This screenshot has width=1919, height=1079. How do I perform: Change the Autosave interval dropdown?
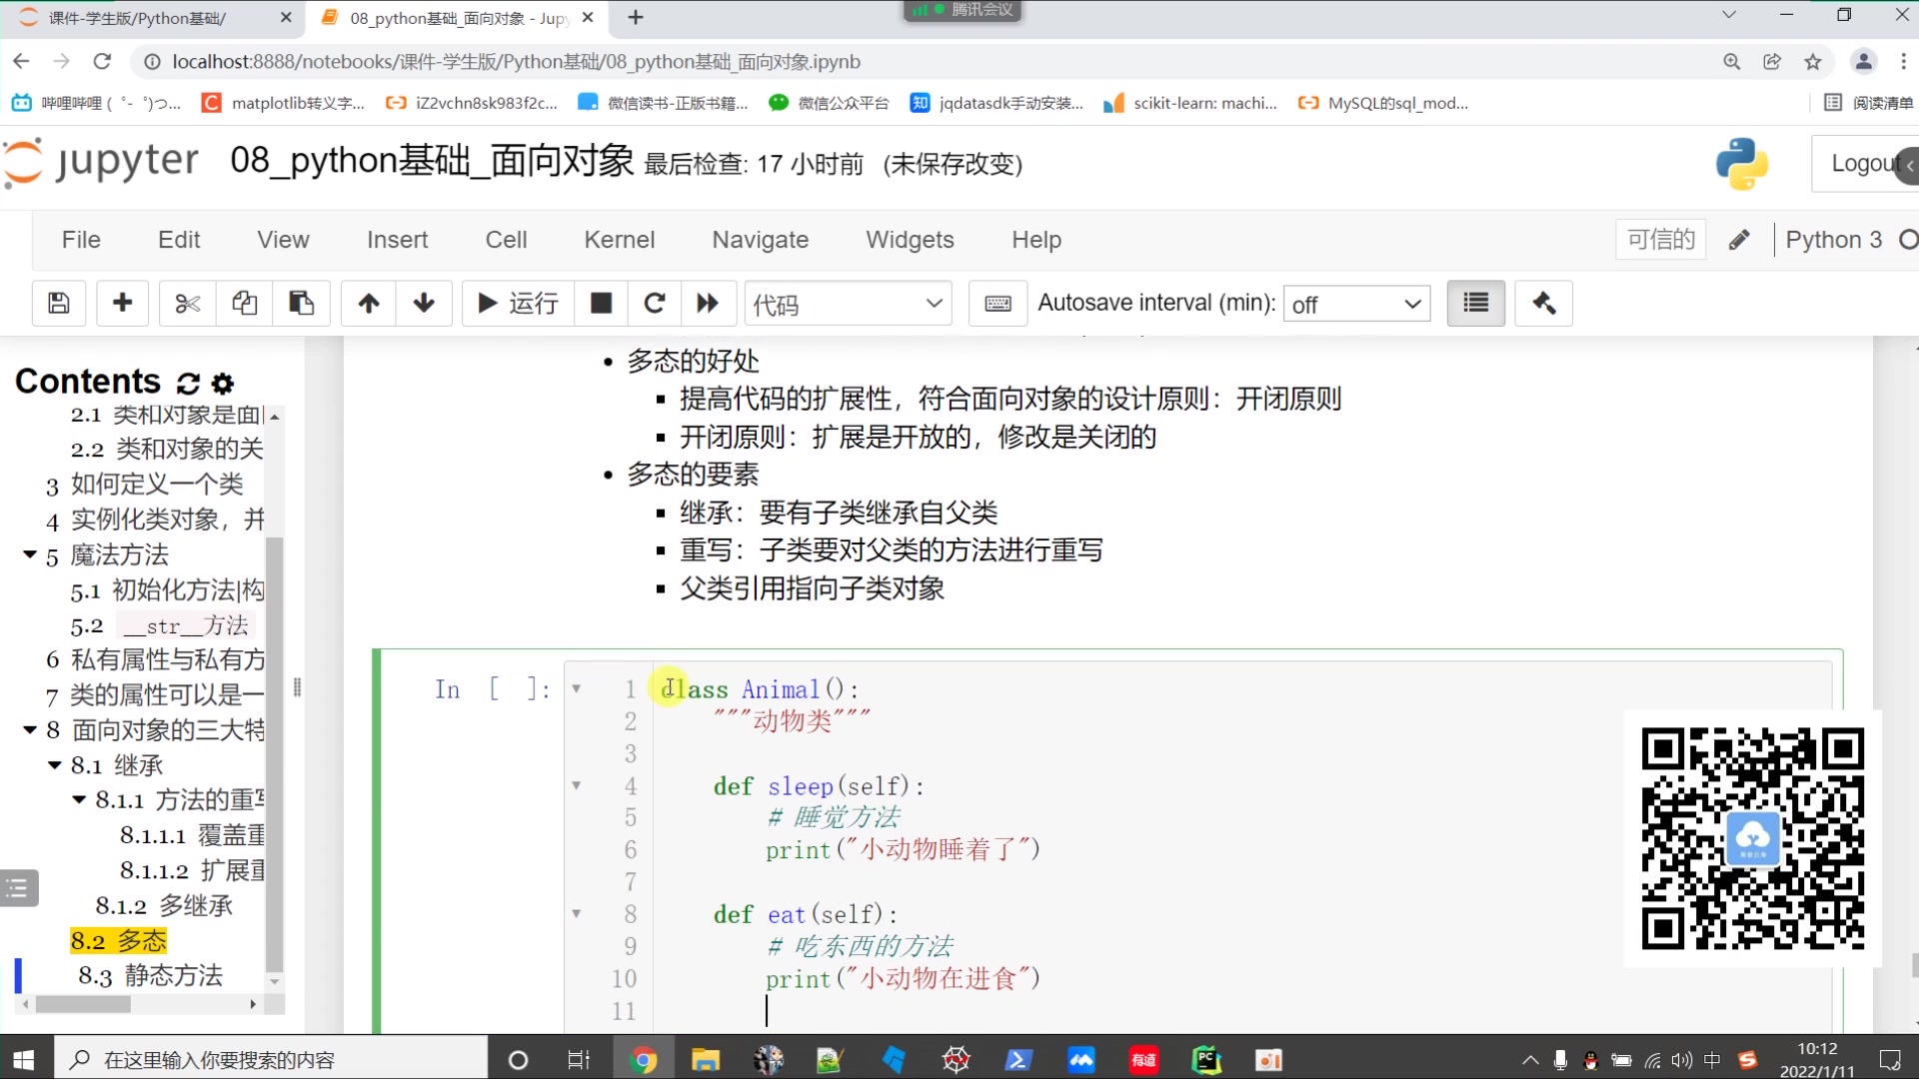click(x=1356, y=303)
